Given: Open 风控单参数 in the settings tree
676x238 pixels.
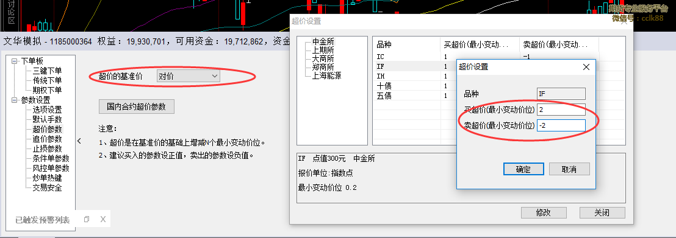Looking at the screenshot, I should coord(51,168).
